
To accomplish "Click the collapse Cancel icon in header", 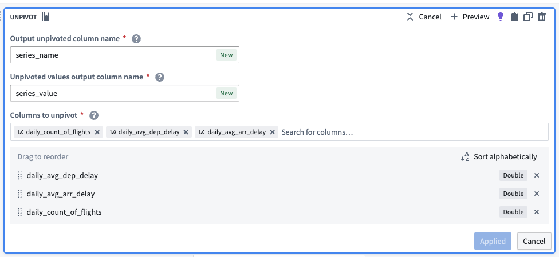I will [410, 17].
